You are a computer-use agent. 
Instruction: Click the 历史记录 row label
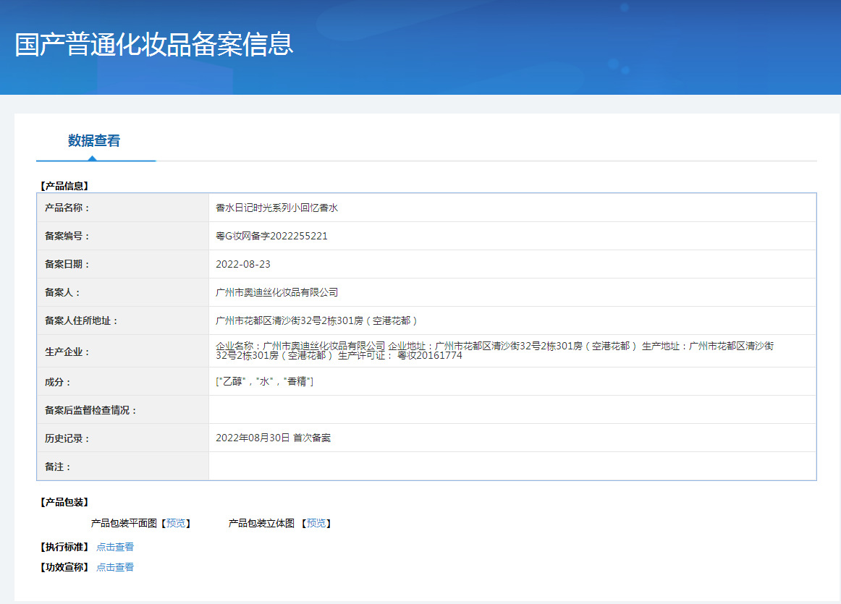coord(67,438)
